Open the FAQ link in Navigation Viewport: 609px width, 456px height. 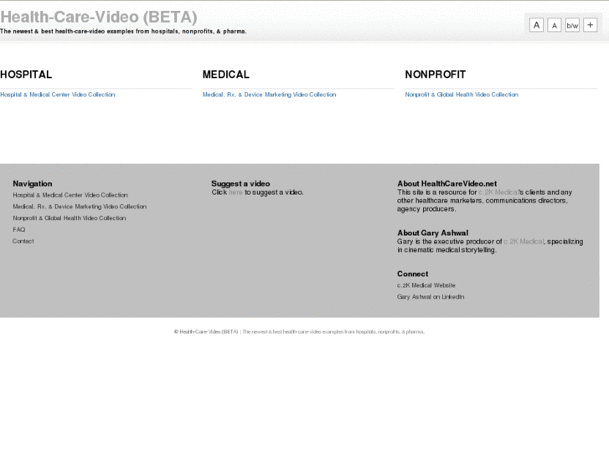(19, 230)
